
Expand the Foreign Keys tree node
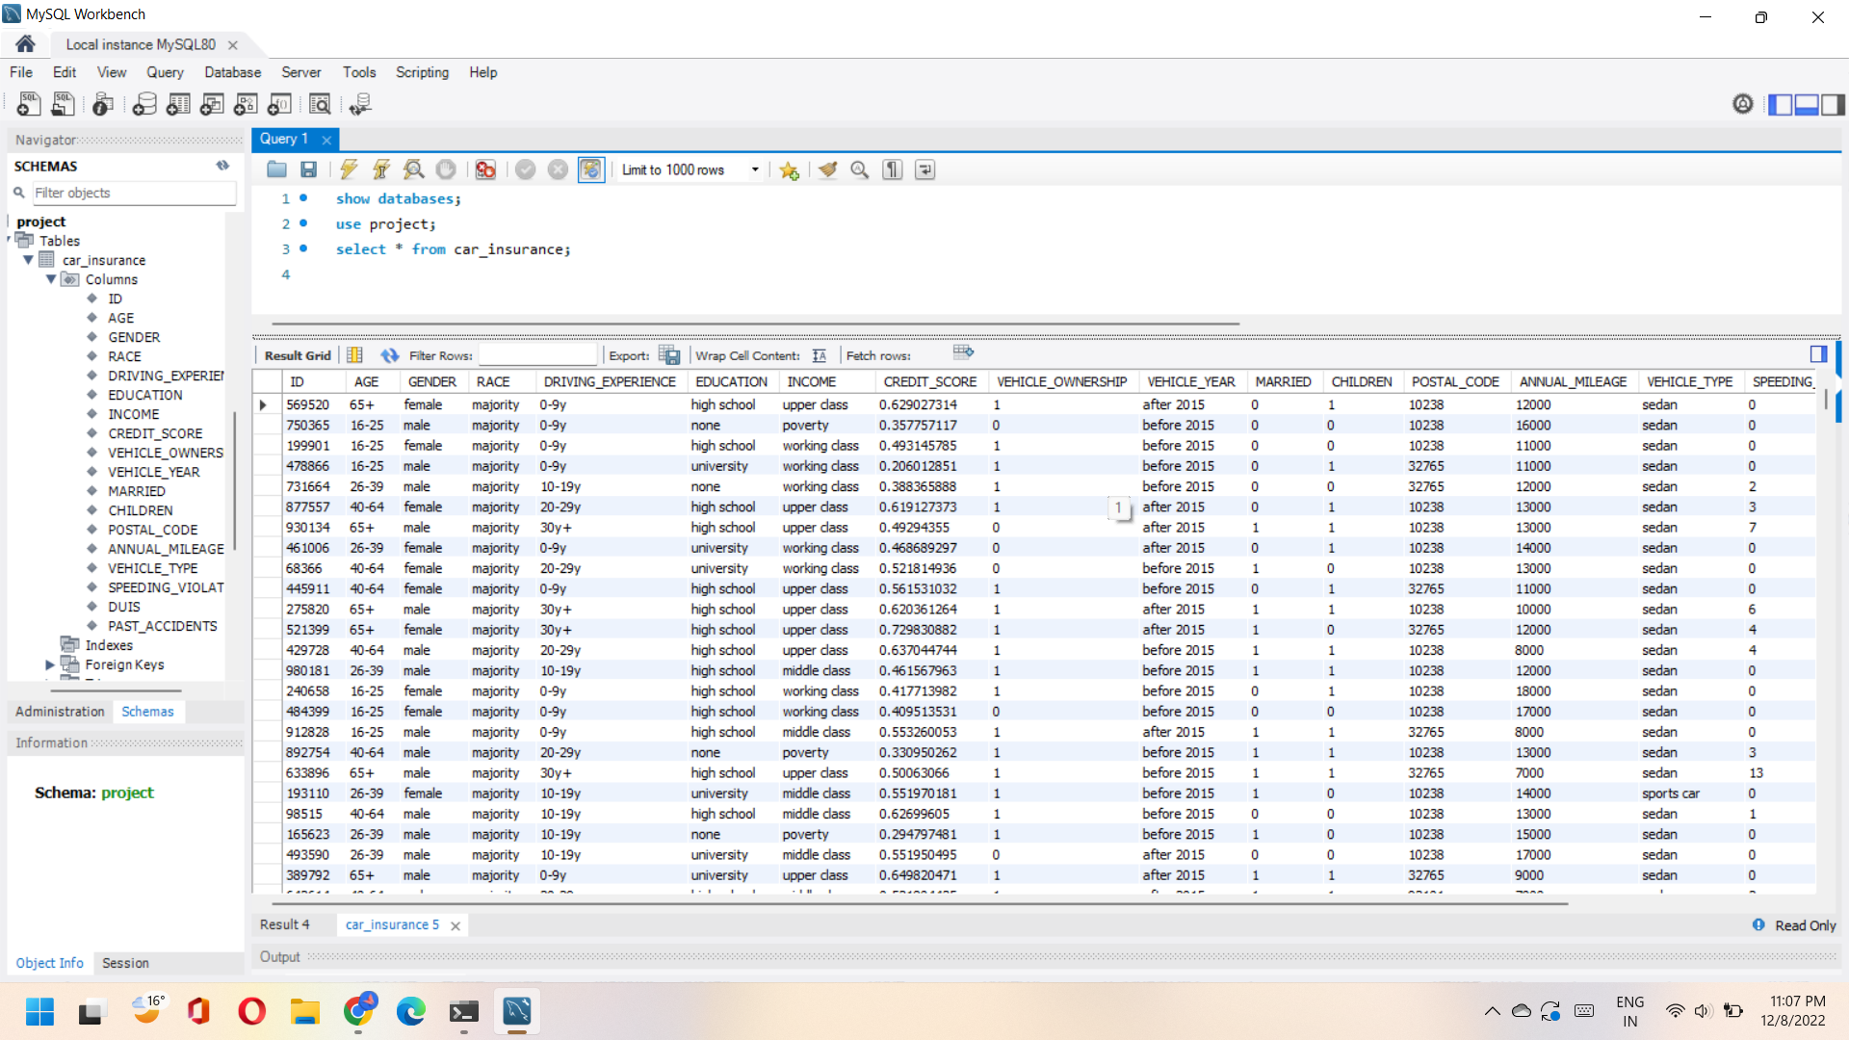(50, 664)
